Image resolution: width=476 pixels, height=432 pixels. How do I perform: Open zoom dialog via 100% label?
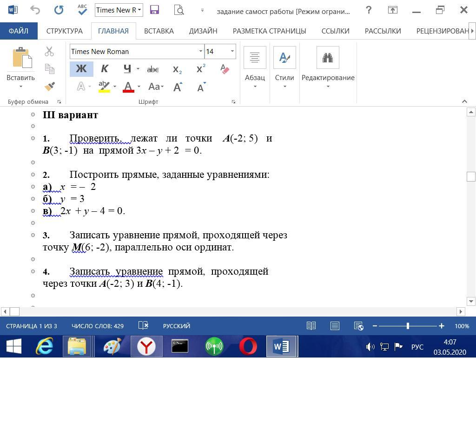coord(462,326)
